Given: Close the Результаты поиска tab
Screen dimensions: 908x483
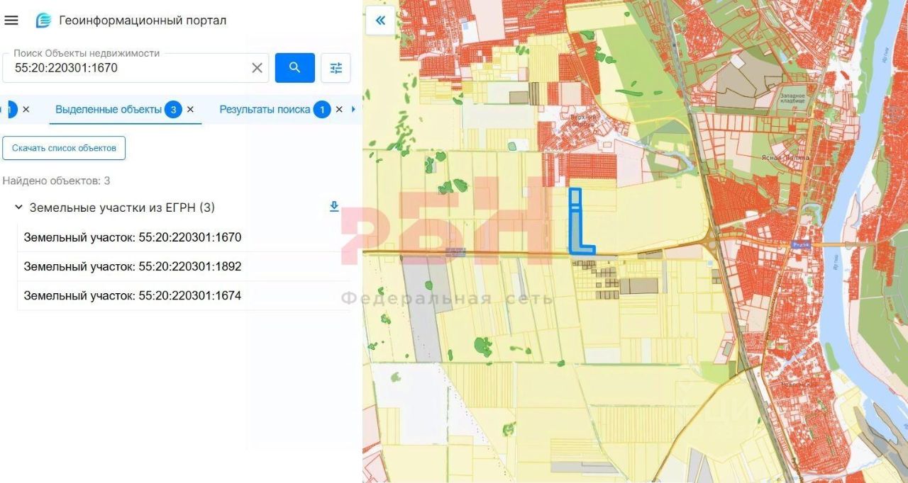Looking at the screenshot, I should (x=339, y=110).
